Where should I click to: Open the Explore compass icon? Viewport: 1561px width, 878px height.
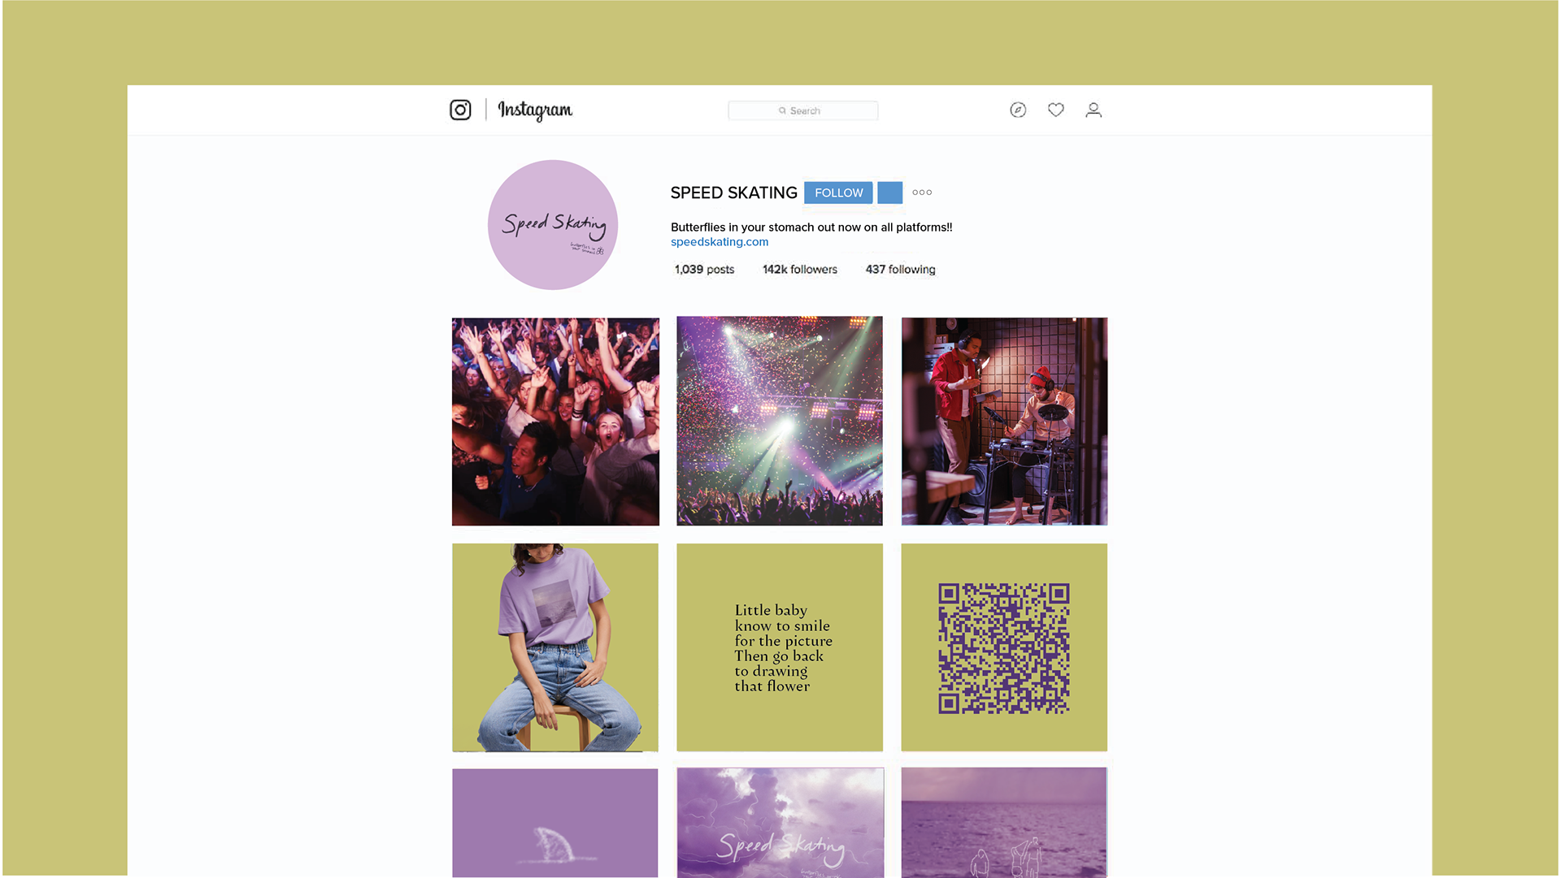1018,110
